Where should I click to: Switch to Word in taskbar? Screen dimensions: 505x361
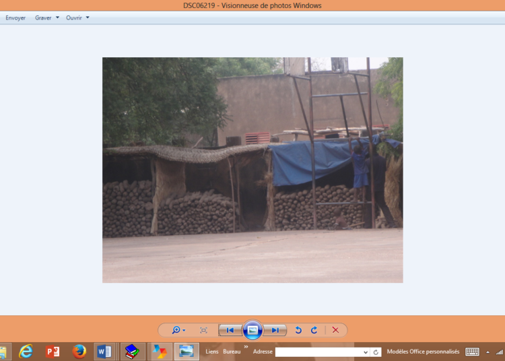tap(104, 352)
